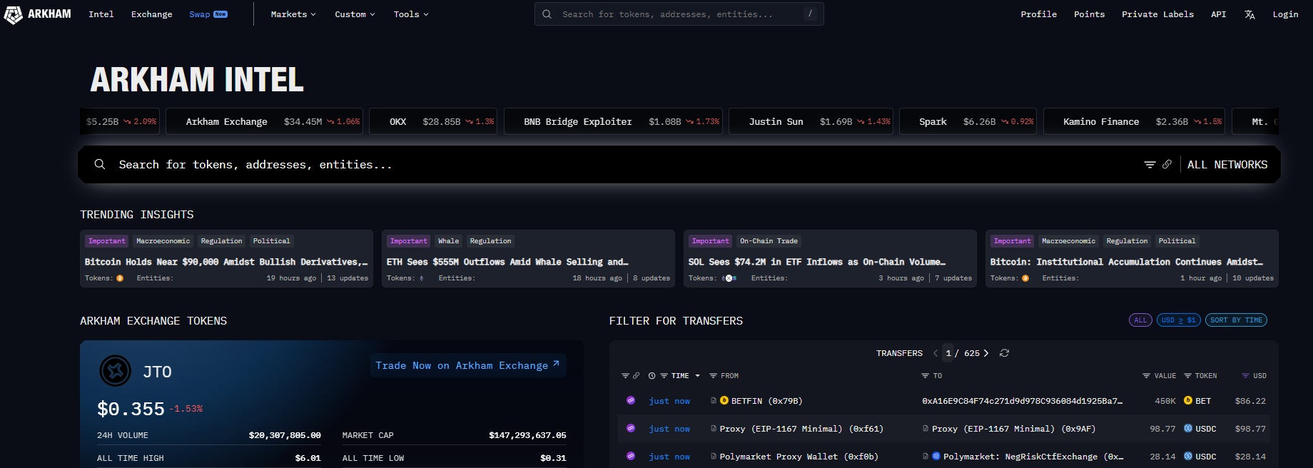
Task: Refresh the transfers list
Action: 1004,353
